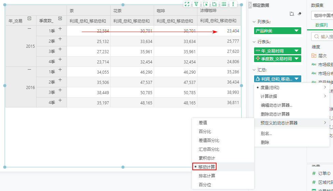Click the green list icon in table toolbar

click(224, 4)
